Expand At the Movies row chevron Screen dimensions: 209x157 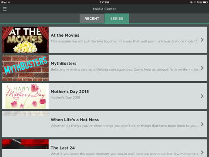click(x=202, y=40)
